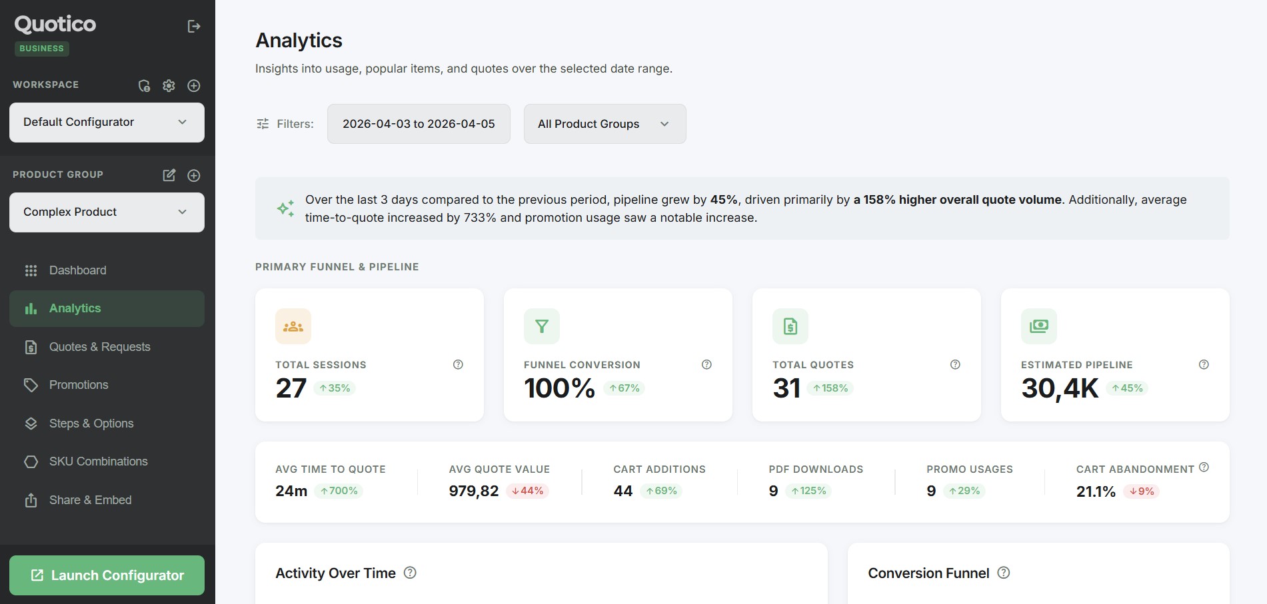The height and width of the screenshot is (604, 1267).
Task: Click the plus icon to add a workspace
Action: [x=194, y=85]
